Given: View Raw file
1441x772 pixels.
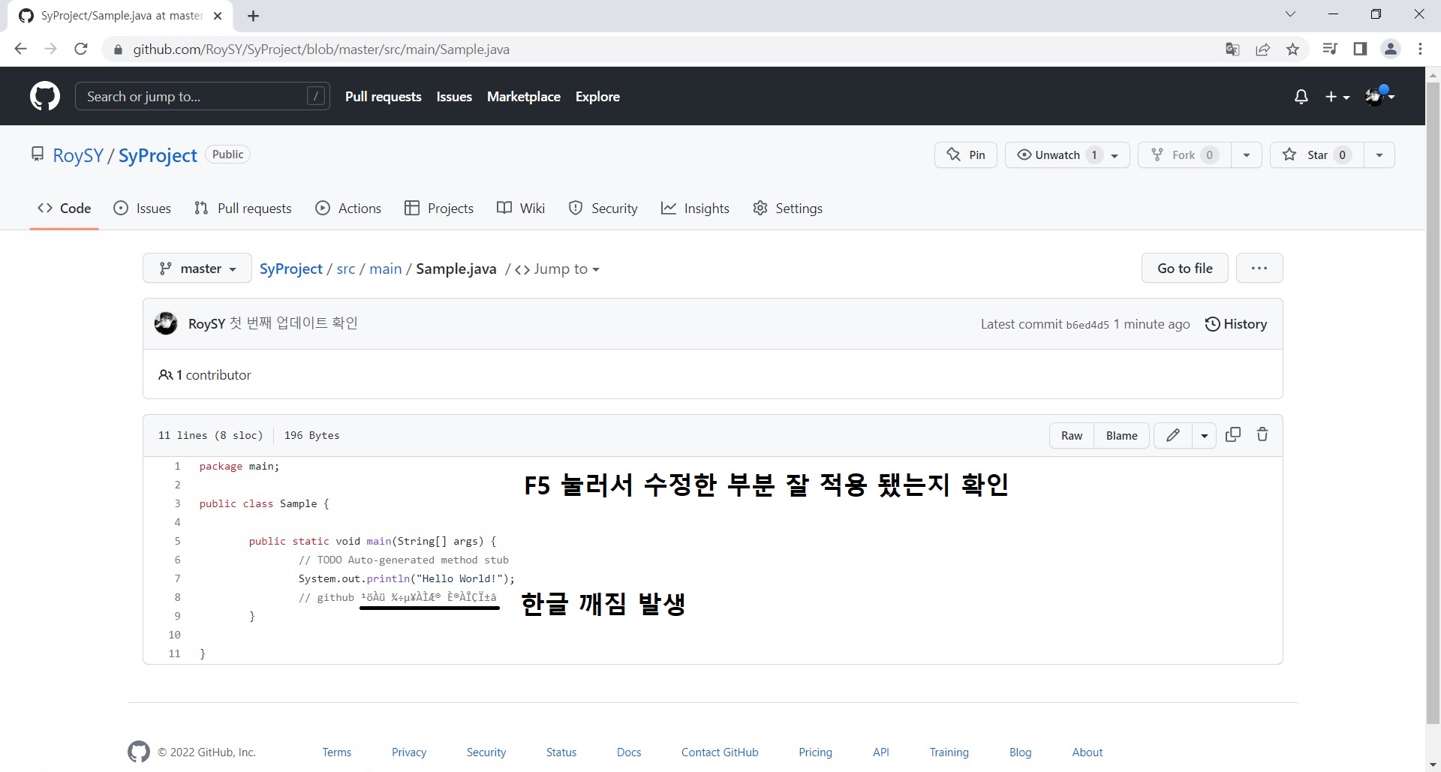Looking at the screenshot, I should coord(1072,435).
